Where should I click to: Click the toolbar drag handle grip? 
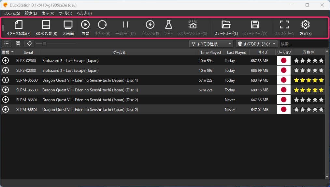[3, 28]
